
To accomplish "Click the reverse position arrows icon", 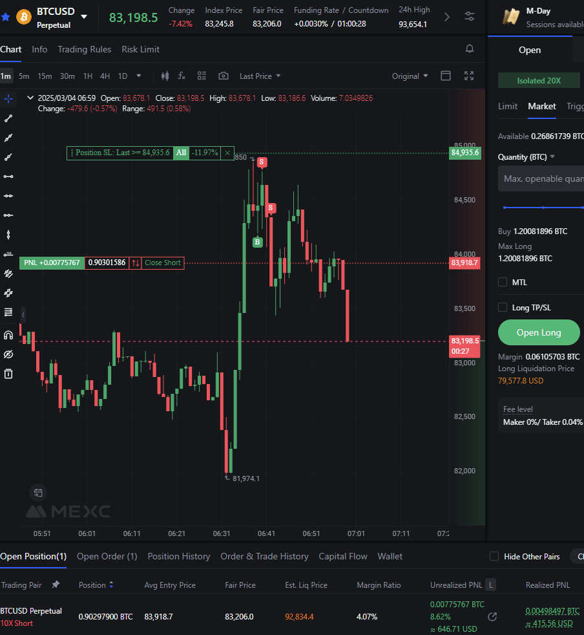I will 136,263.
